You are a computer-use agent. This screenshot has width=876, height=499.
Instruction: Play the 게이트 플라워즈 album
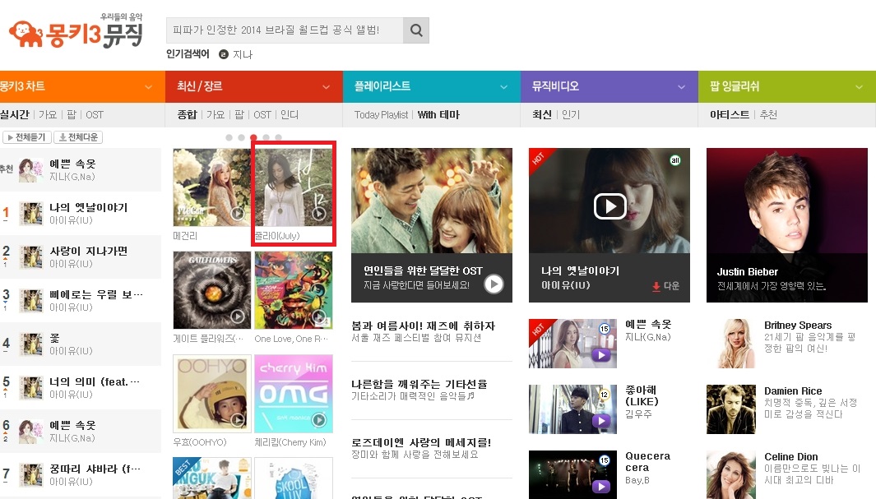[238, 316]
